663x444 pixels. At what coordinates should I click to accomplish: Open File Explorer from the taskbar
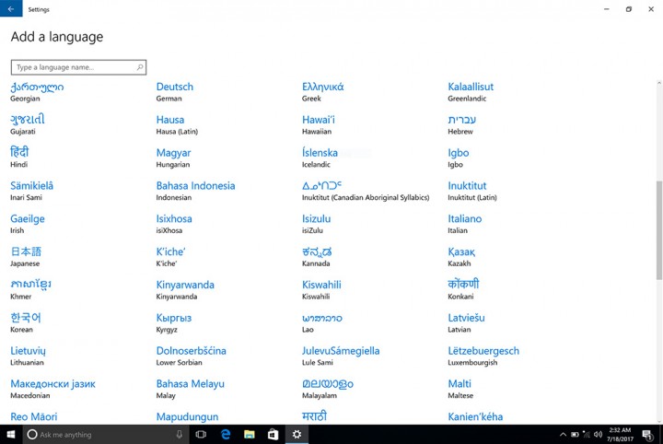point(250,434)
